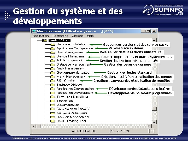This screenshot has height=141, width=188.
Task: Select Software Installation in the tree
Action: tap(71, 44)
